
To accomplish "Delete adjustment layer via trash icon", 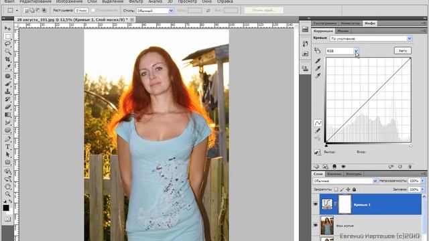I will tap(410, 167).
